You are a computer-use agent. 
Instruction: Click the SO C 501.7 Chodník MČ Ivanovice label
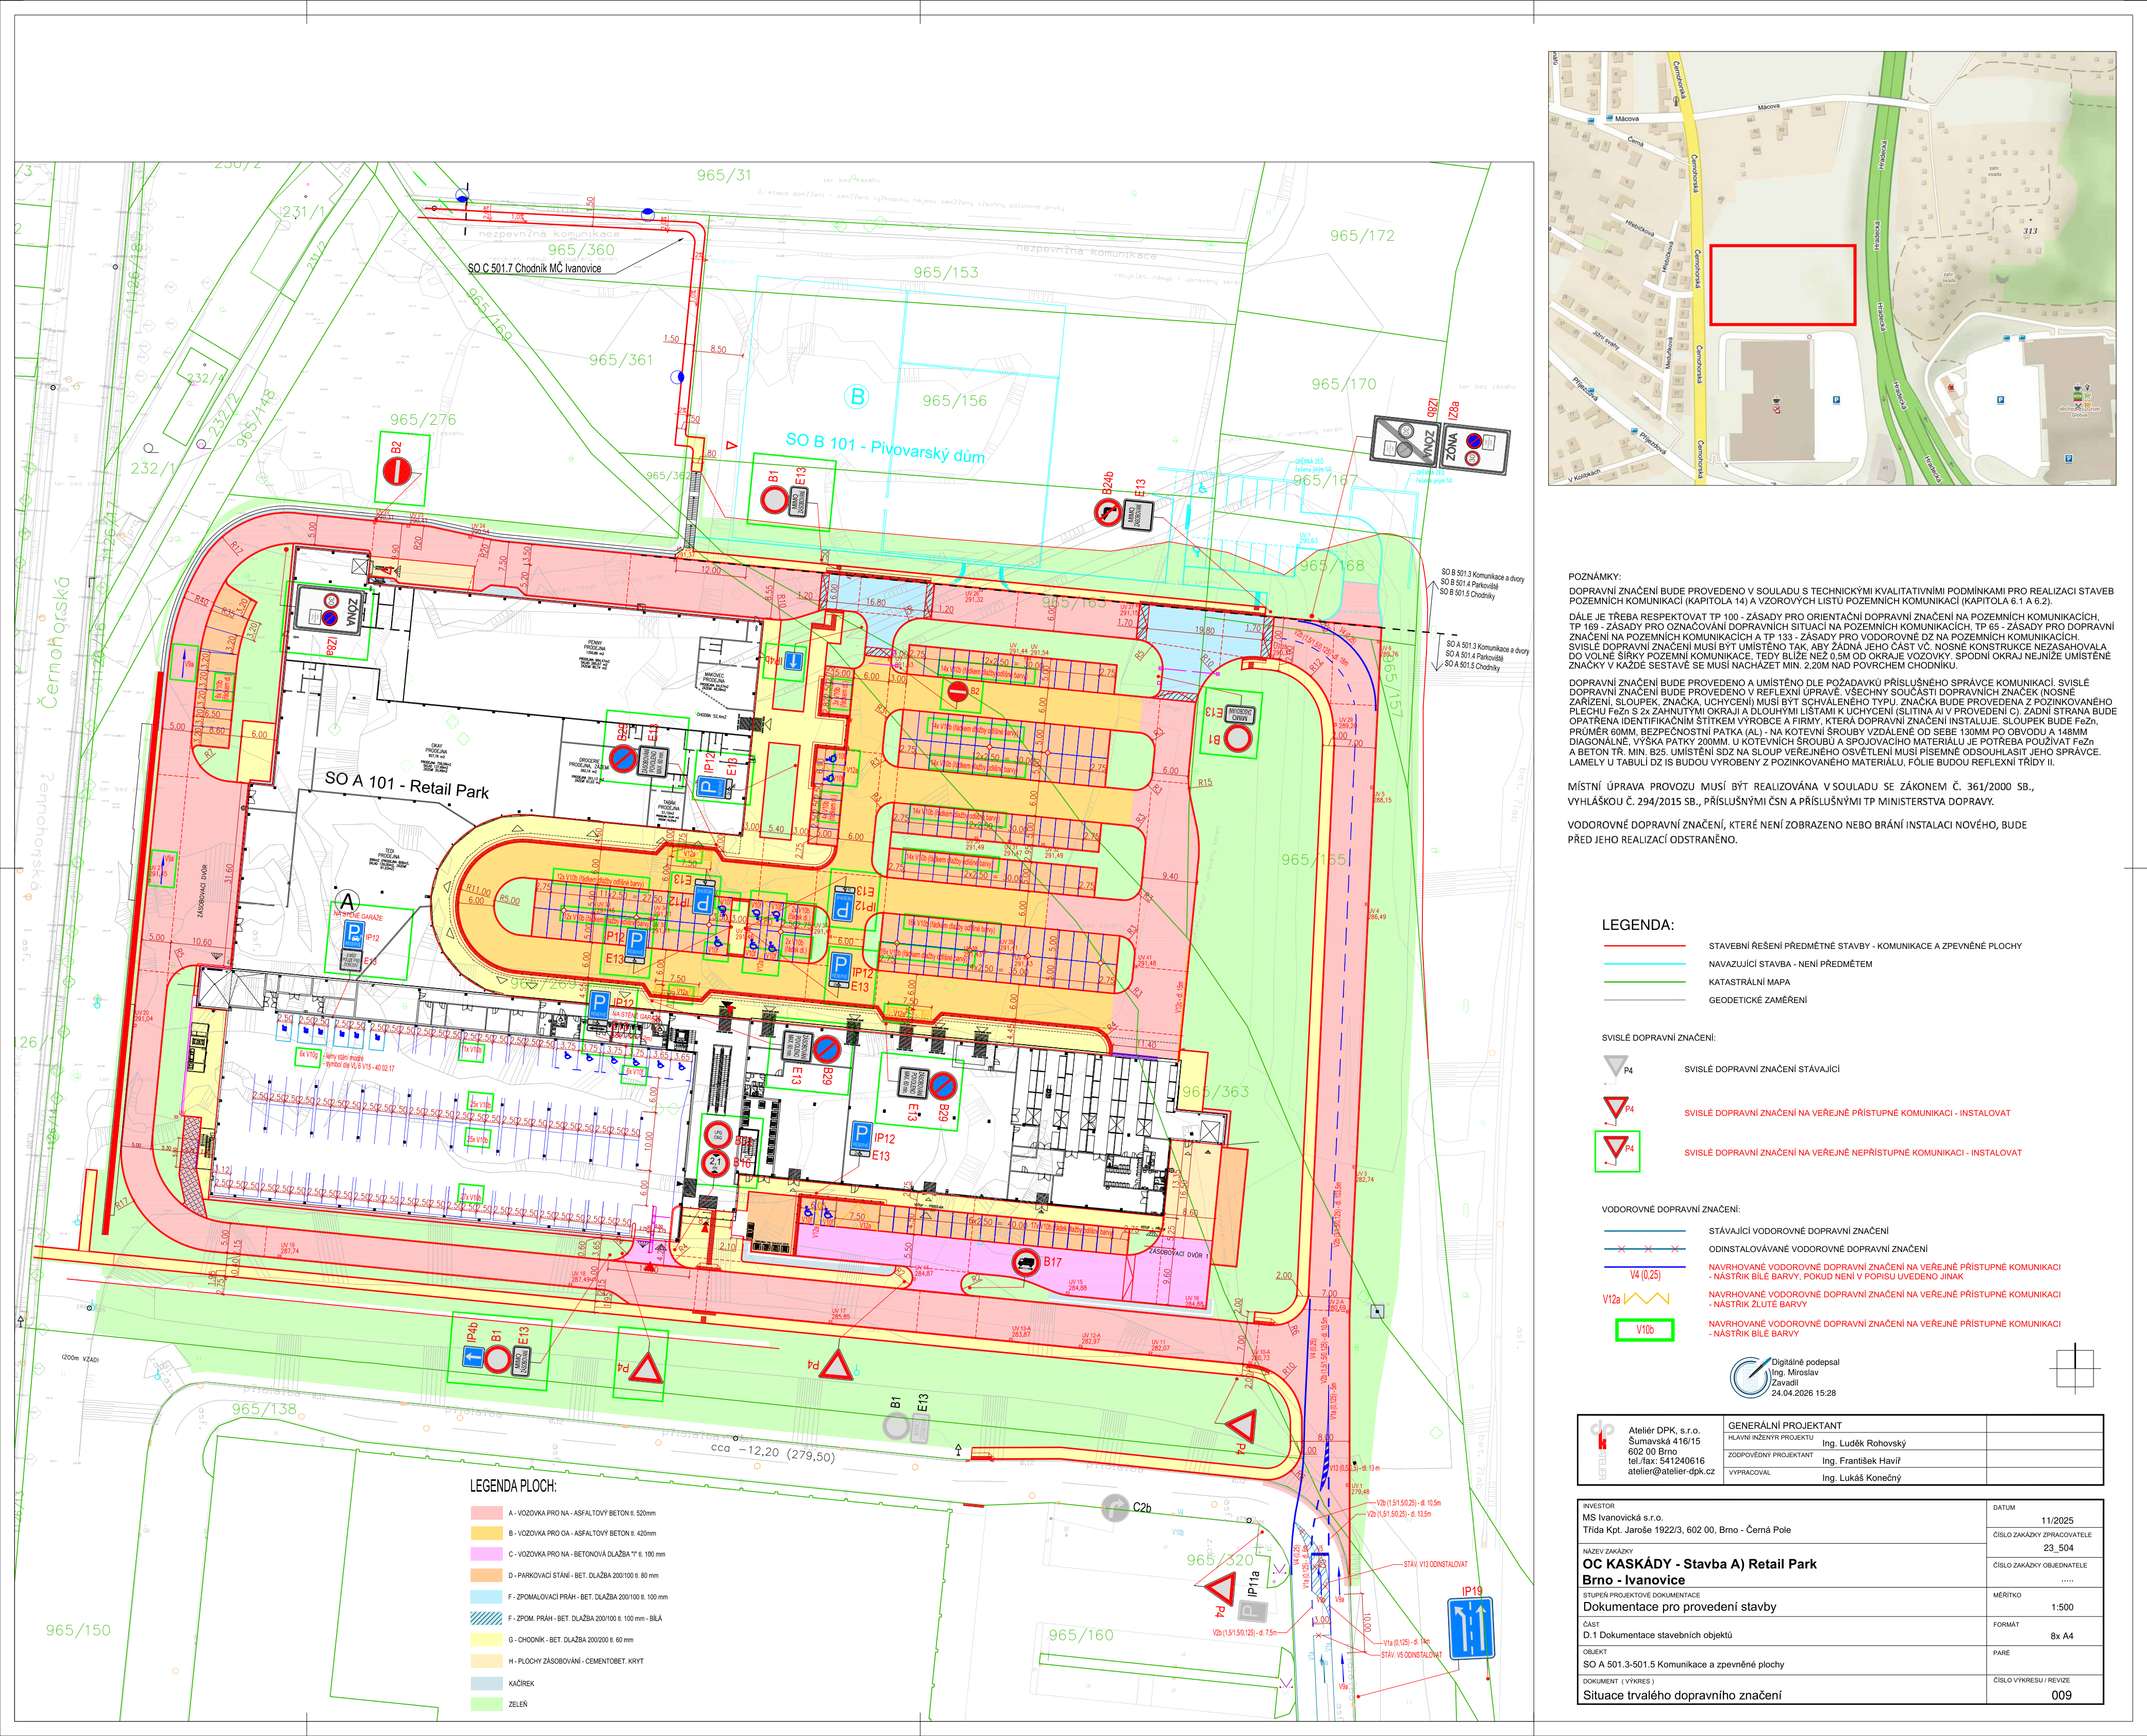point(535,268)
